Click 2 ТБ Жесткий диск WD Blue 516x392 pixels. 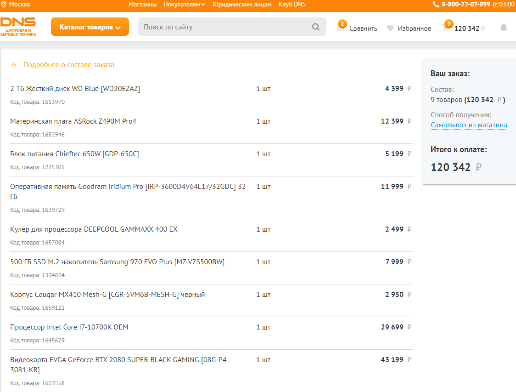[x=75, y=89]
